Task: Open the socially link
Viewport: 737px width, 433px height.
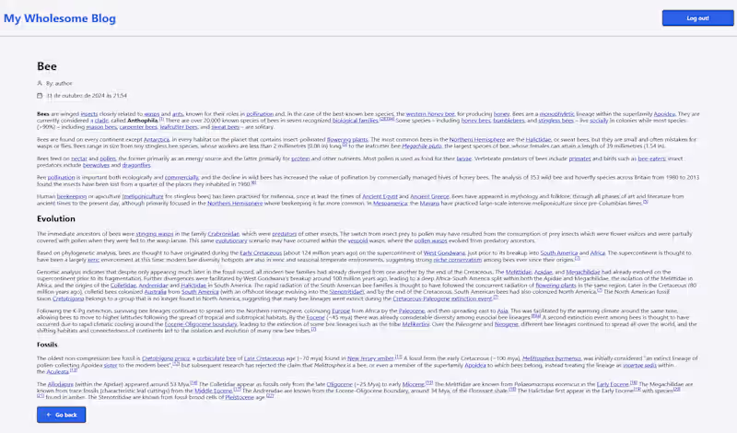Action: [598, 121]
